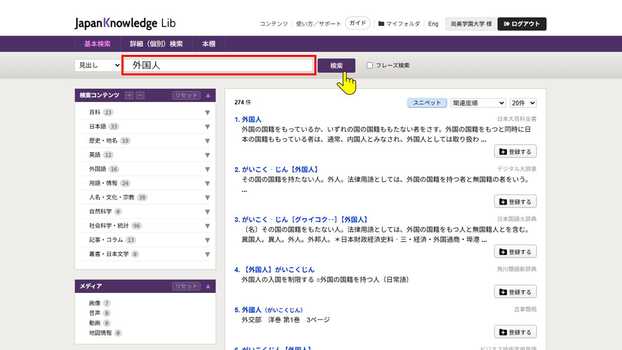Click the plus icon in 検索コンテンツ header
This screenshot has width=622, height=350.
click(129, 95)
